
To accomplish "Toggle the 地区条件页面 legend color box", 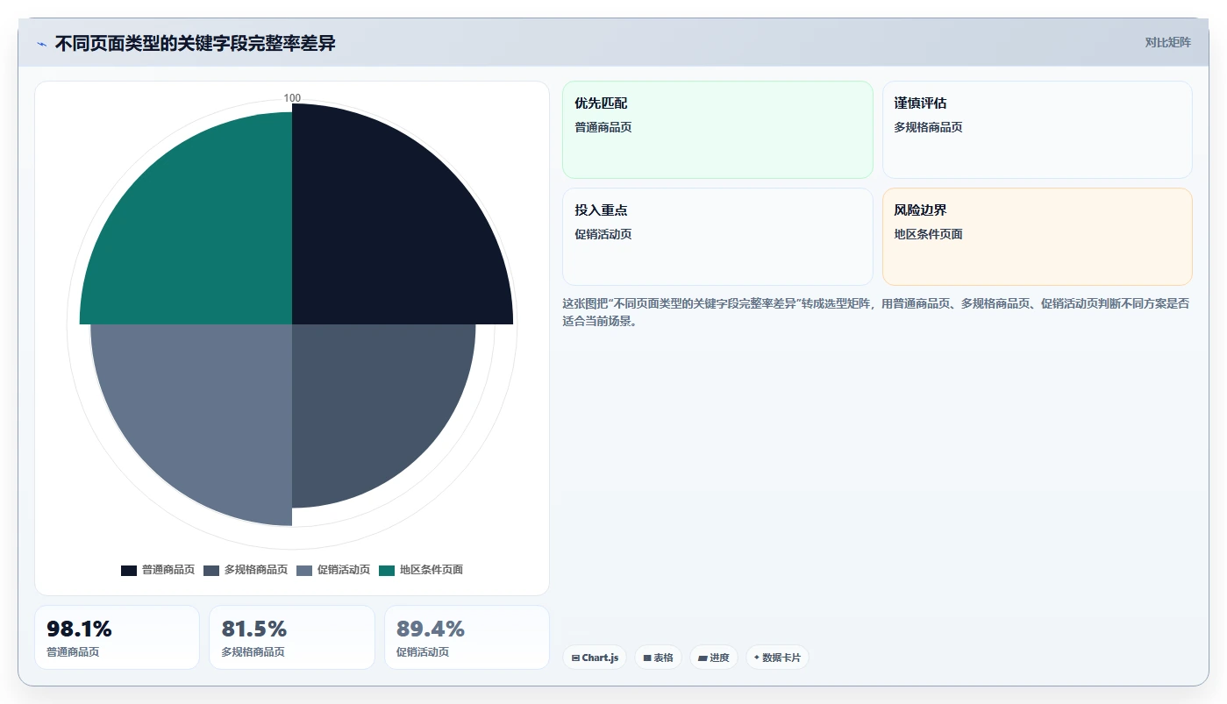I will (387, 570).
